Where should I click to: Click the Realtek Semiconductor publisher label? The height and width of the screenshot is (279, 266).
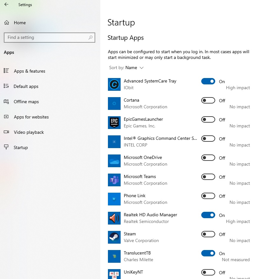coord(146,222)
